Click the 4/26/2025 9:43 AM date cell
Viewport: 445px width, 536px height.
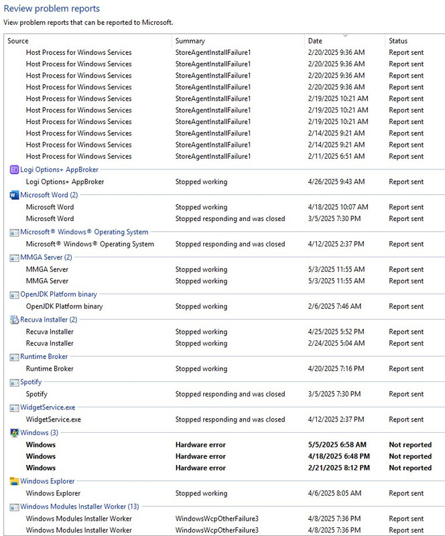pos(336,182)
